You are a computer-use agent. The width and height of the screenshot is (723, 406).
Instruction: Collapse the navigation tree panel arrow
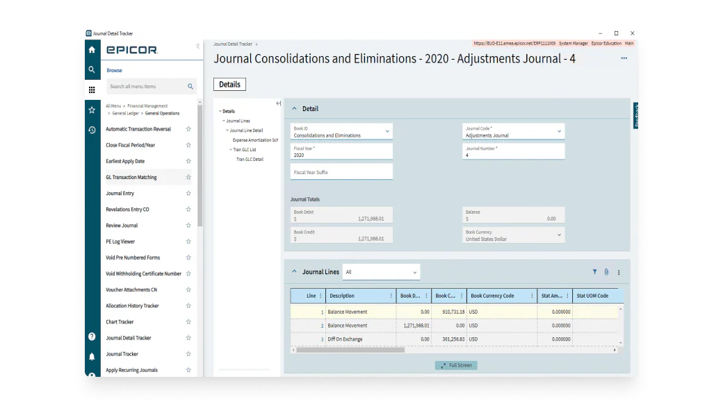[279, 103]
